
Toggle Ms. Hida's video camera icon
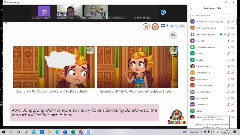tap(232, 41)
